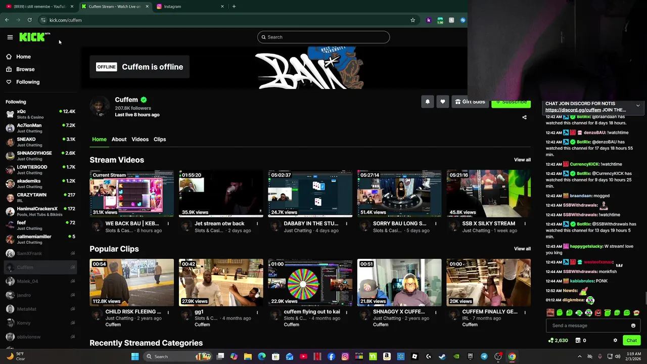Image resolution: width=647 pixels, height=364 pixels.
Task: Click the Gift Subs button
Action: [x=470, y=102]
